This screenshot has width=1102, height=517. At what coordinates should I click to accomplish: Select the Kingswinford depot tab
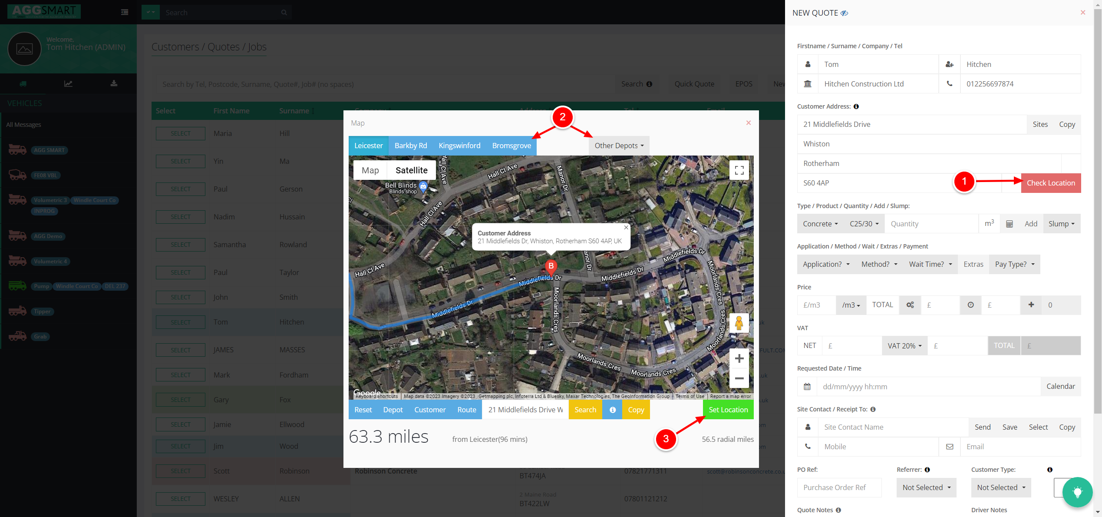[x=459, y=146]
